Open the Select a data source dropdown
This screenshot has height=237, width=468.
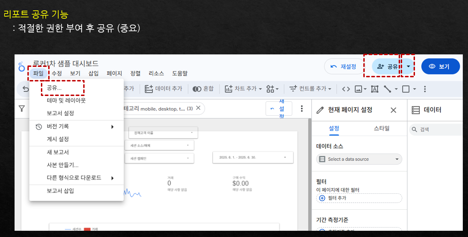click(359, 159)
